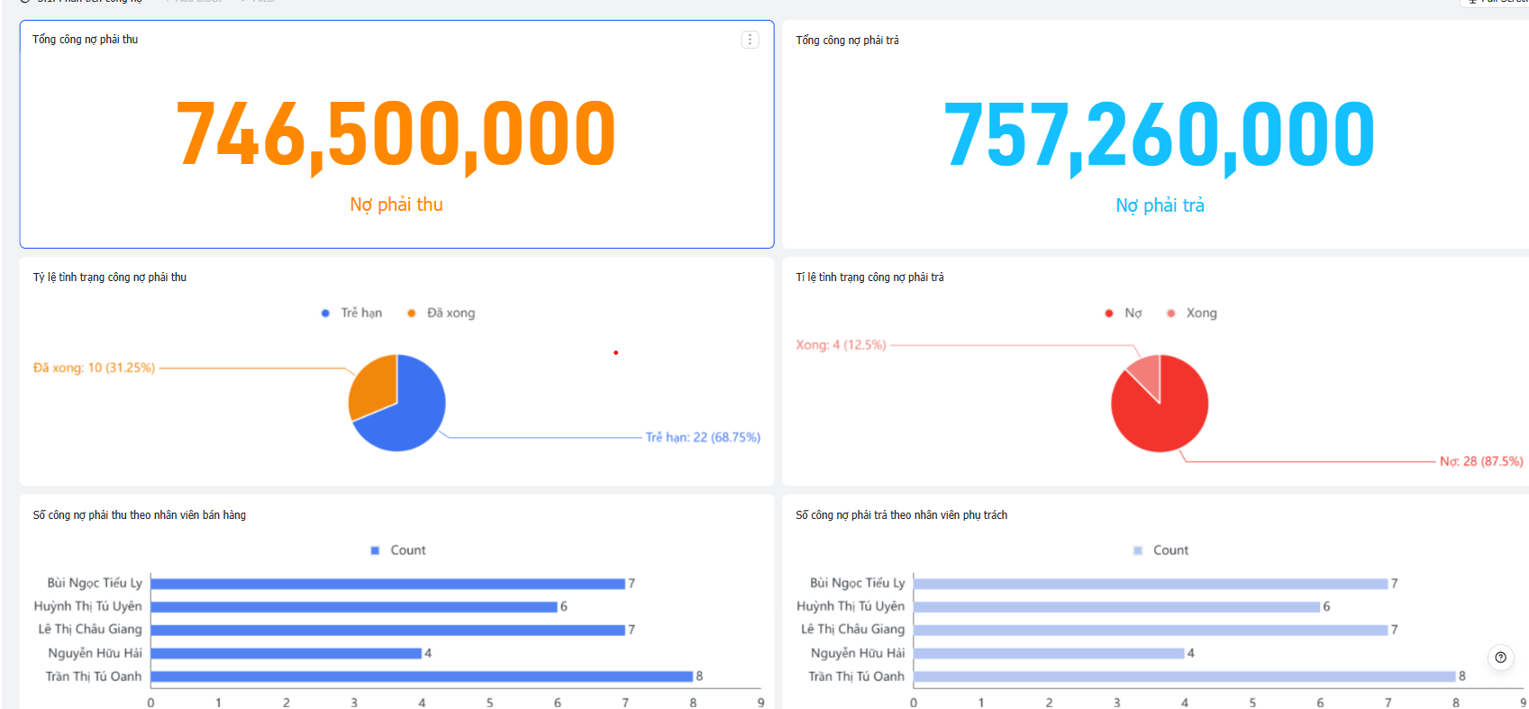Screen dimensions: 1529x709
Task: Click the Tổng công nợ phải thu card title
Action: [x=85, y=40]
